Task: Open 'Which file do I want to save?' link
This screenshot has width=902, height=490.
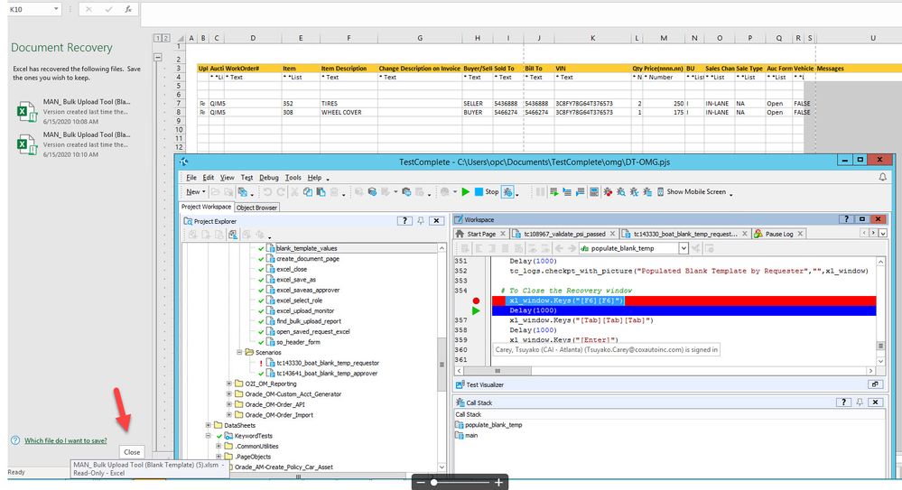Action: tap(65, 440)
